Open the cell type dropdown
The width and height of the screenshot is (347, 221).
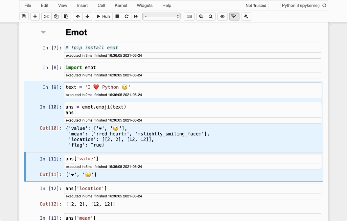click(x=162, y=16)
